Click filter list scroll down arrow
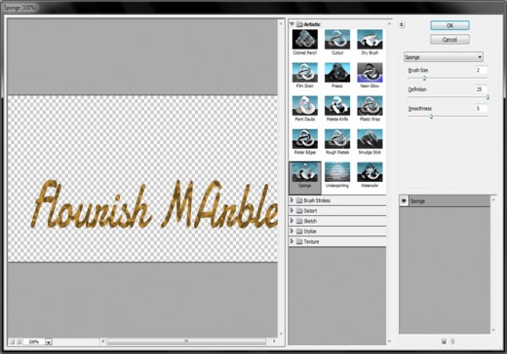The height and width of the screenshot is (354, 507). (389, 341)
